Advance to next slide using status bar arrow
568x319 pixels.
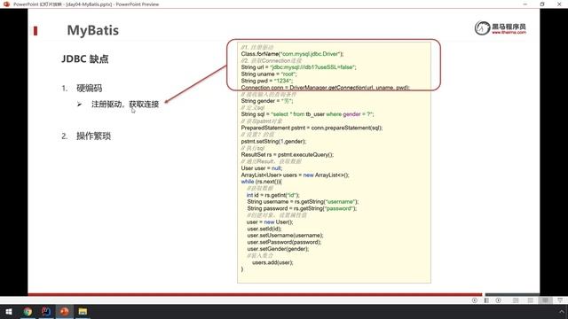[499, 300]
